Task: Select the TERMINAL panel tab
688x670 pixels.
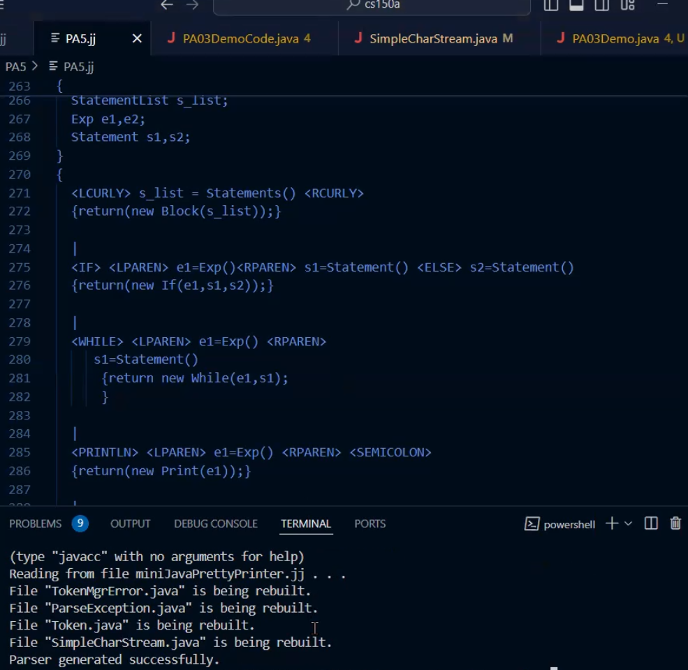Action: pos(306,523)
